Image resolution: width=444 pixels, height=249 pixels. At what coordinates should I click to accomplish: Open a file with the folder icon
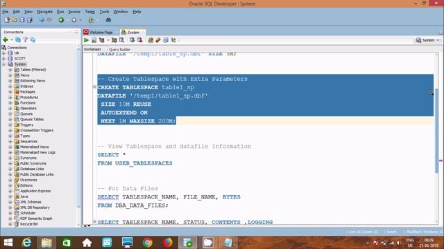[x=15, y=20]
